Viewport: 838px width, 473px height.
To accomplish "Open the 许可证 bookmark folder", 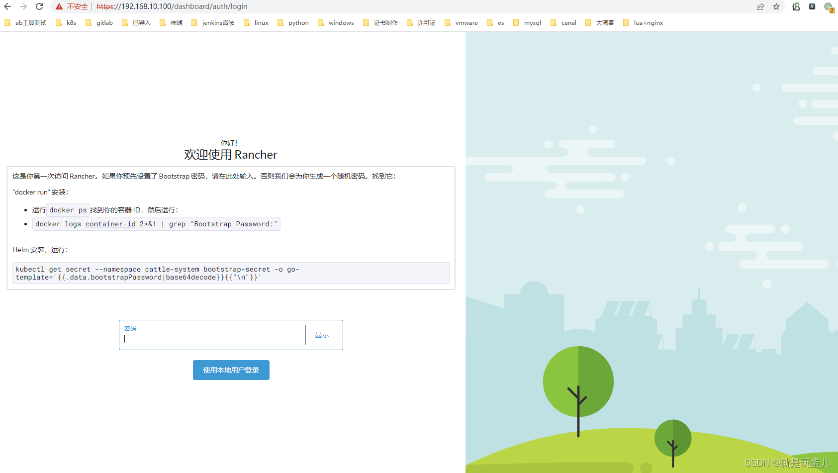I will pyautogui.click(x=421, y=22).
